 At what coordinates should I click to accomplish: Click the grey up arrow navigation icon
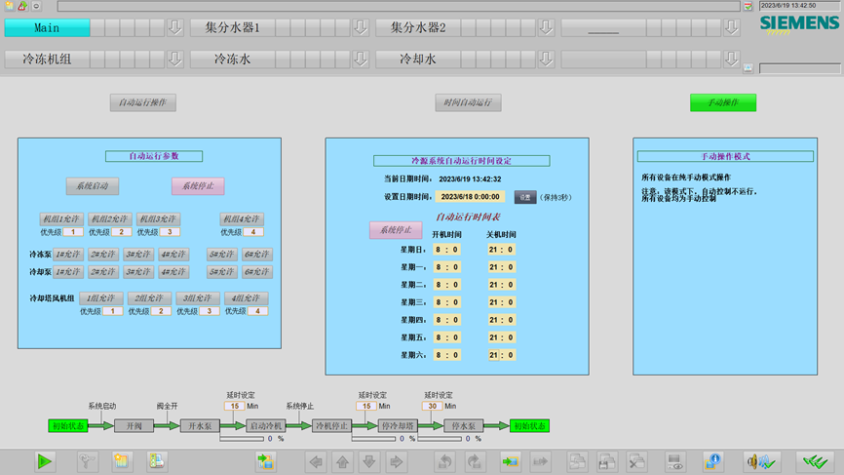pos(342,461)
